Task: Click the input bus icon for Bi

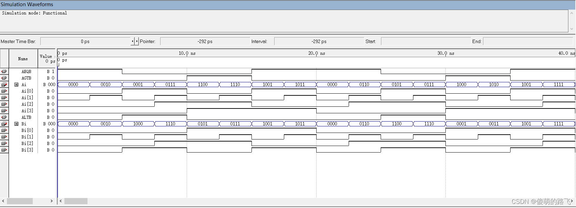Action: (4, 124)
